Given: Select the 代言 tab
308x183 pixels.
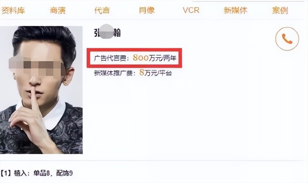Looking at the screenshot, I should (102, 10).
